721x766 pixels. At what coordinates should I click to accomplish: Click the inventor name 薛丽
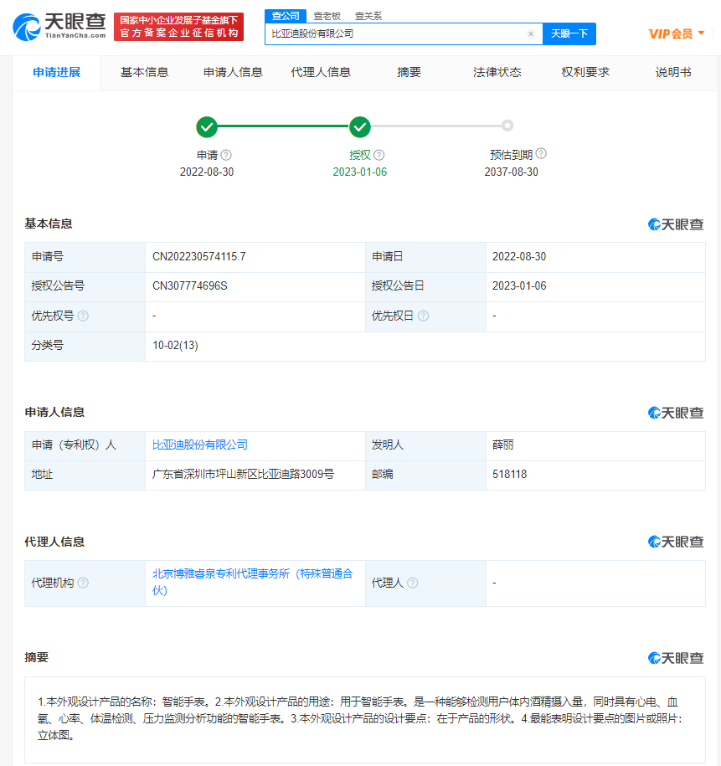tap(503, 445)
